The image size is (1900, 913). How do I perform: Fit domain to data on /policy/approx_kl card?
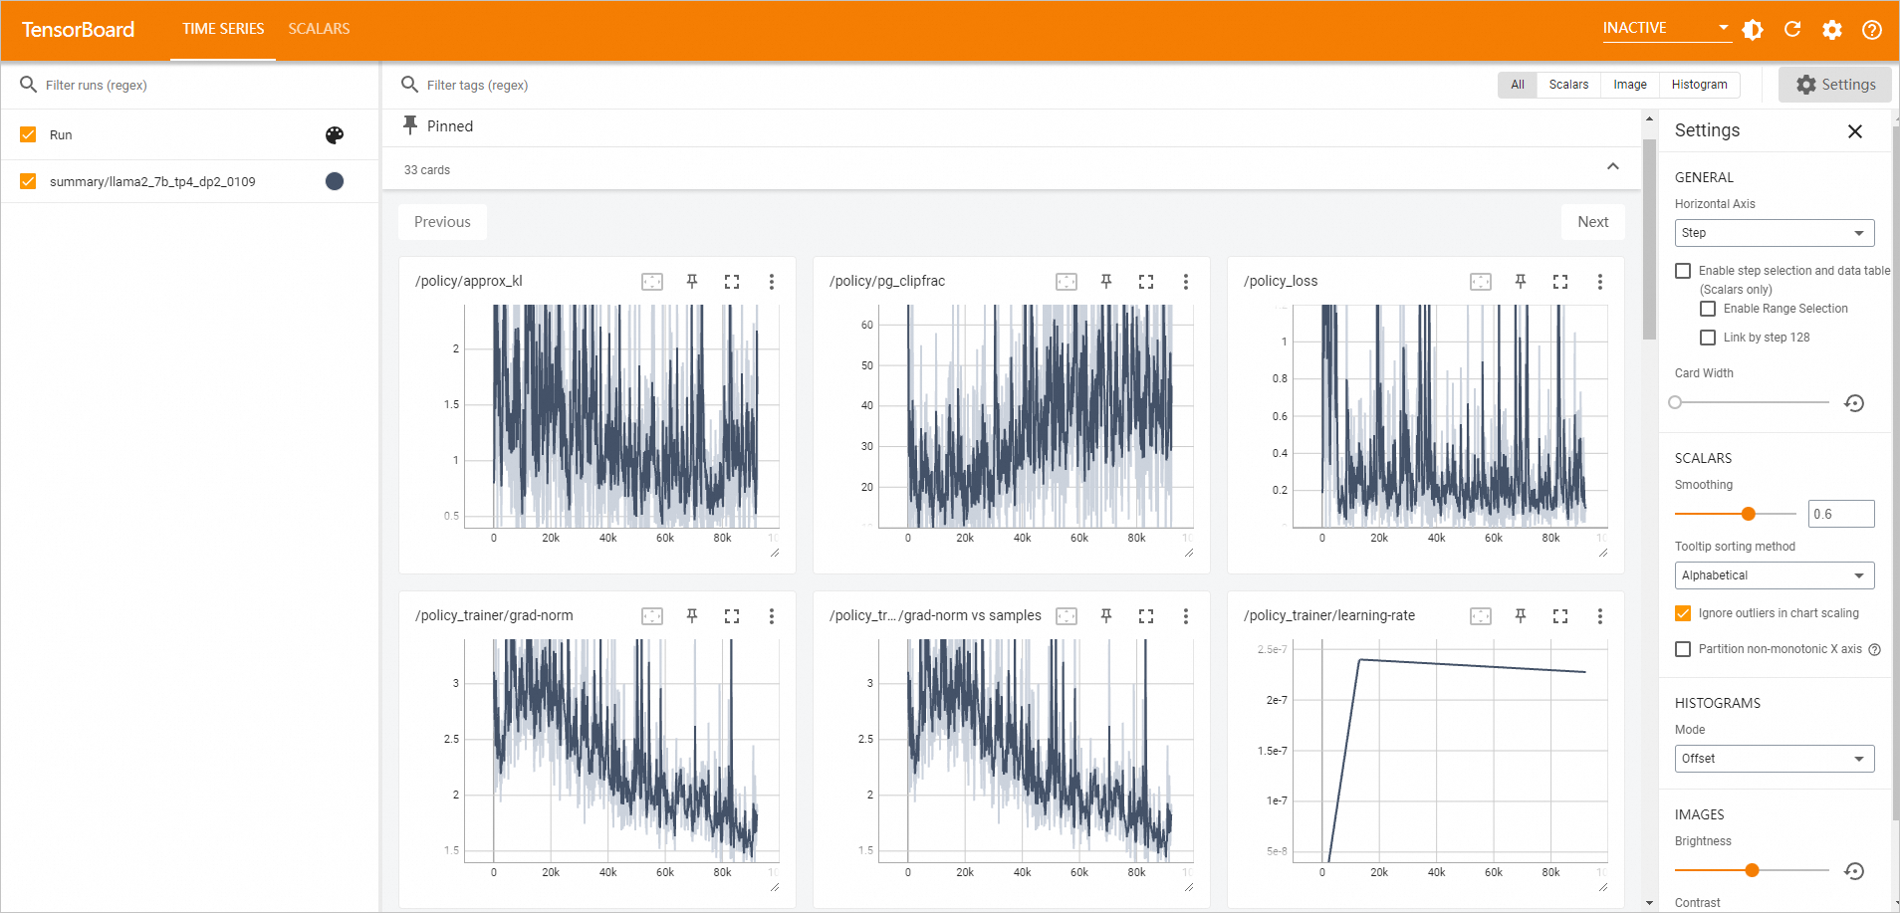point(652,282)
